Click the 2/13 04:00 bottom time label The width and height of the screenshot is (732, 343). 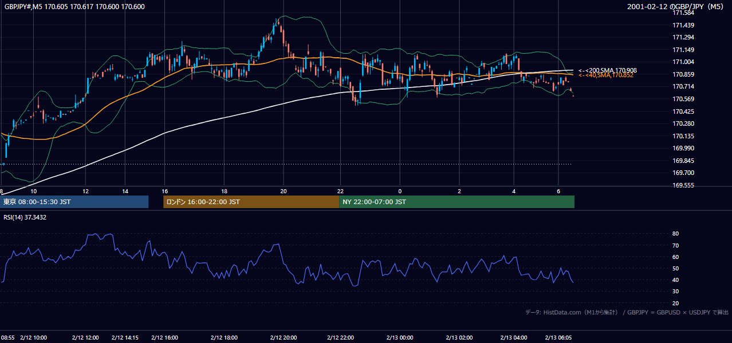[514, 337]
